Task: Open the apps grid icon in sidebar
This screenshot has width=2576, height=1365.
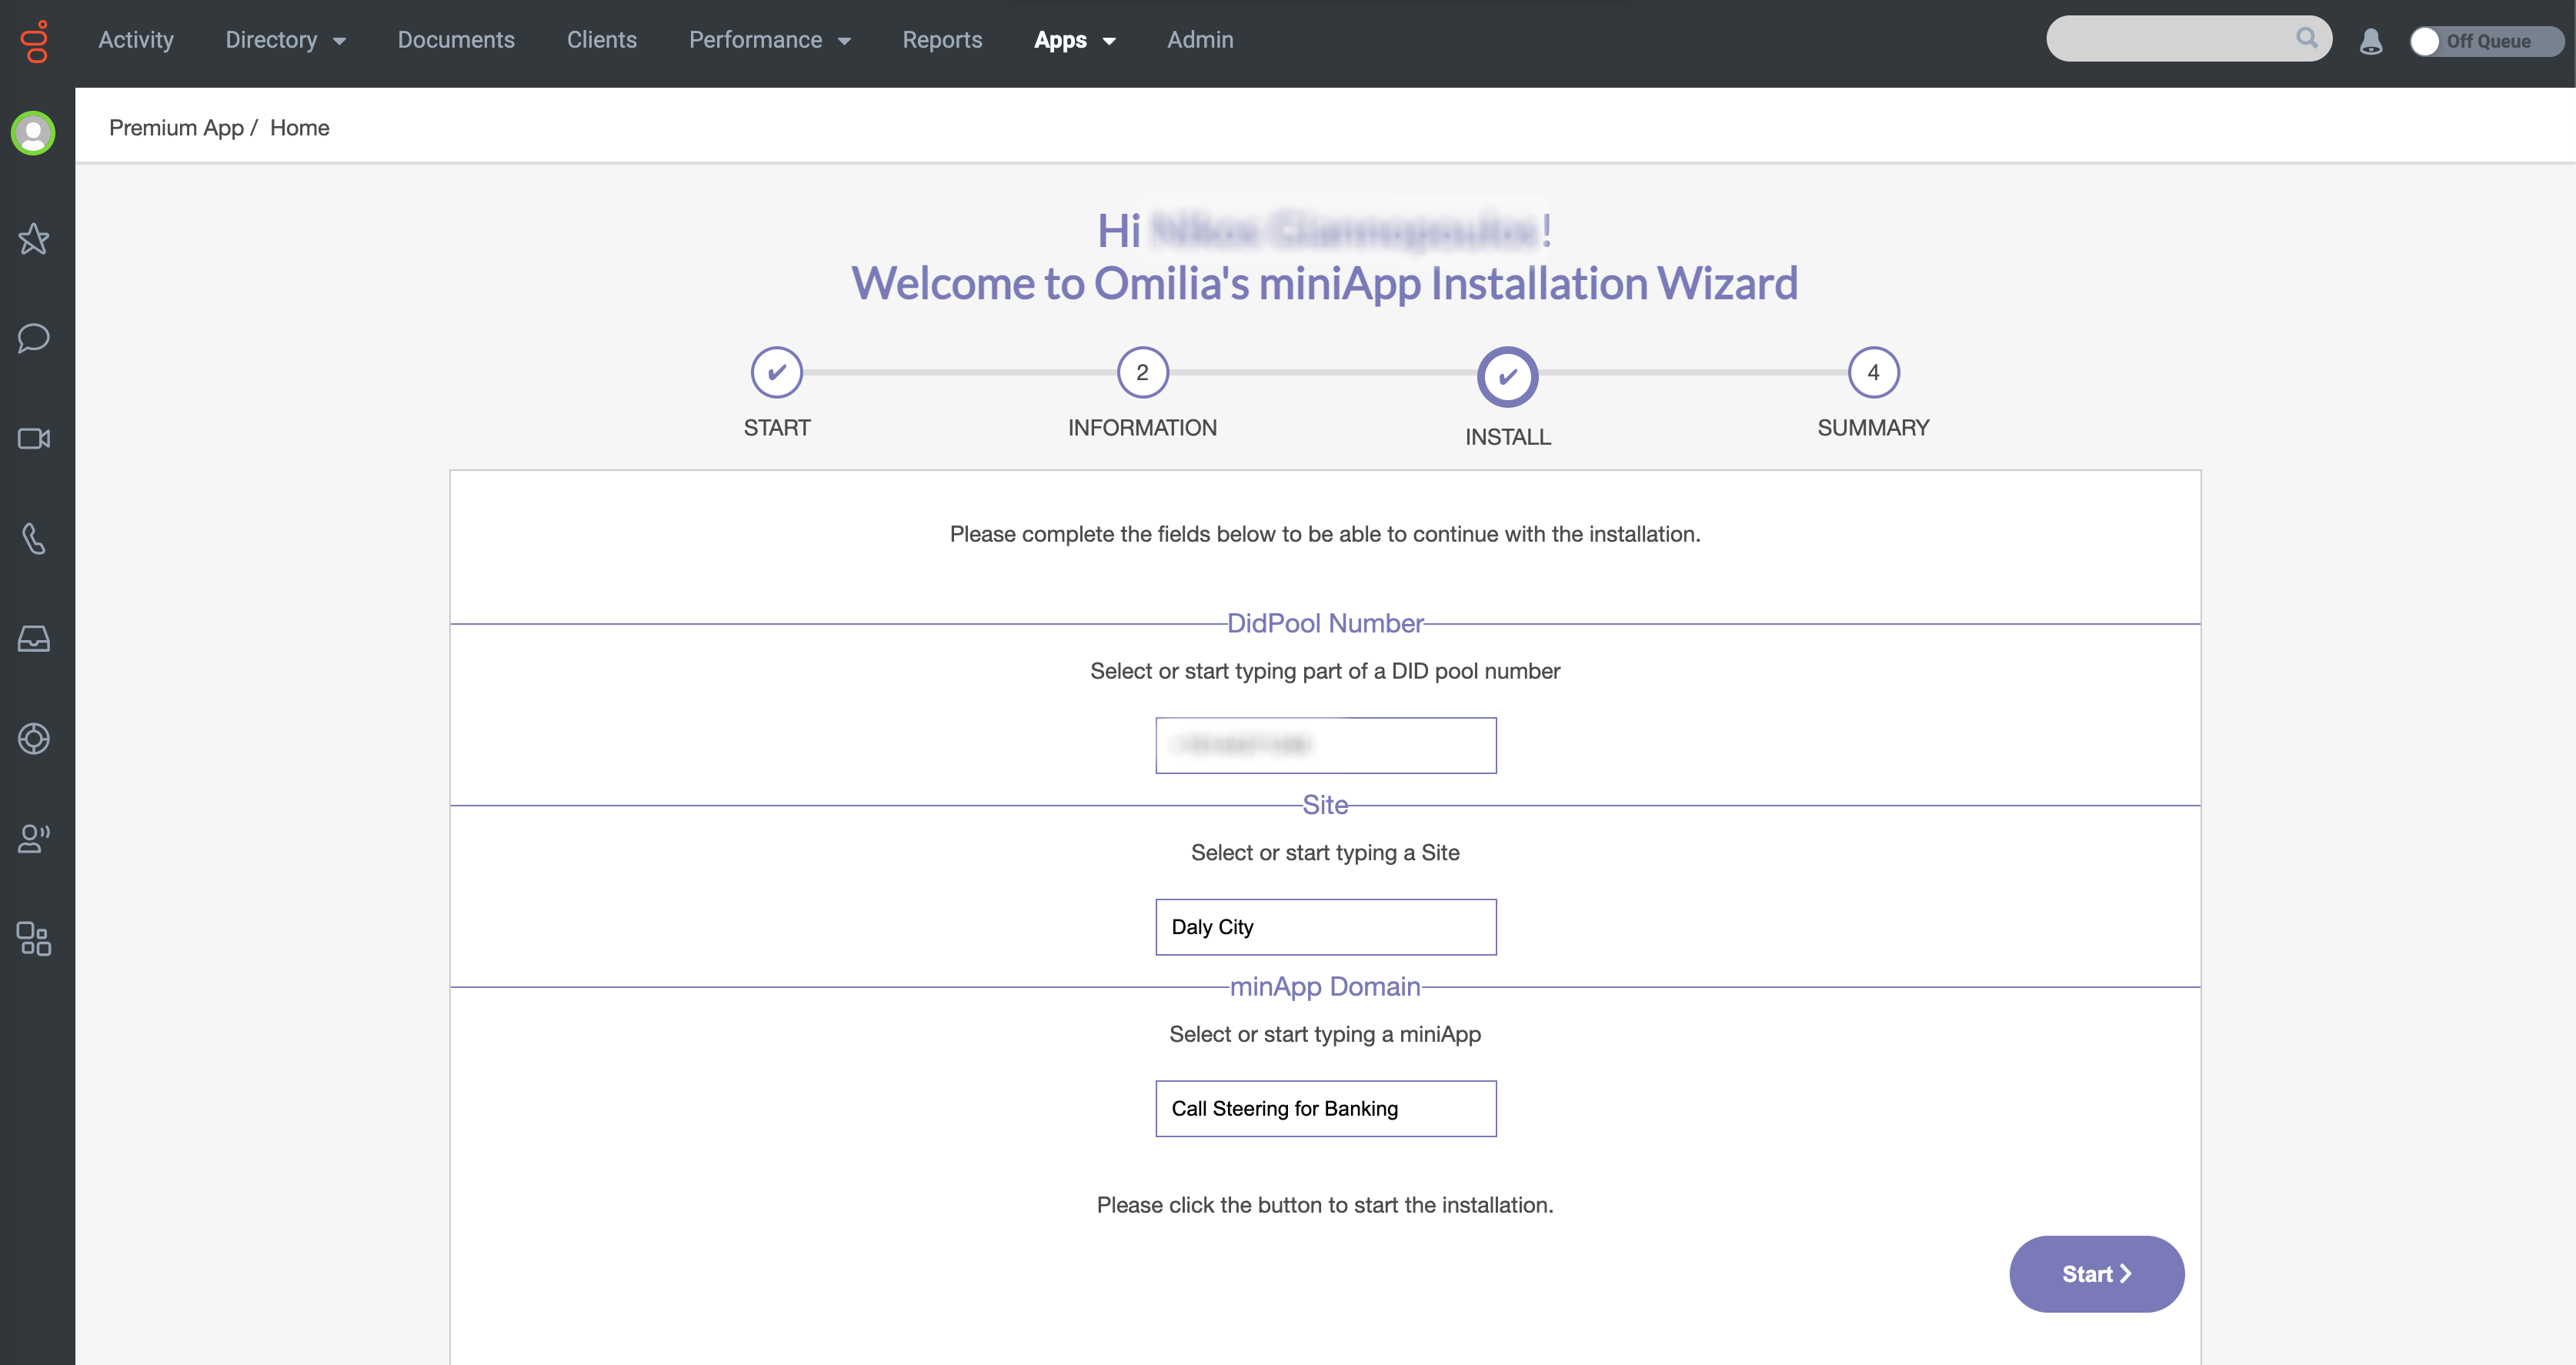Action: click(x=34, y=938)
